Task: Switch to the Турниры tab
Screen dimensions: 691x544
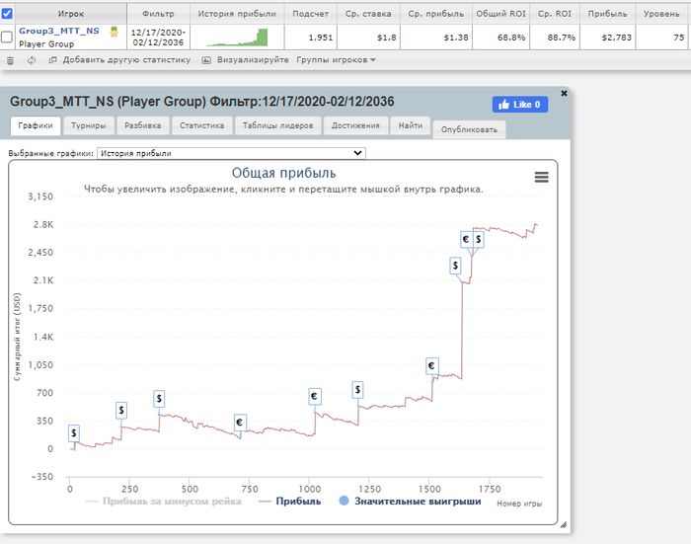Action: pyautogui.click(x=89, y=125)
